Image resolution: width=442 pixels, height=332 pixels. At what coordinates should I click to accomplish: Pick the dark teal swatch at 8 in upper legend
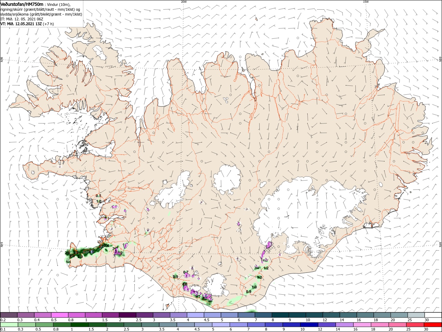click(x=280, y=315)
